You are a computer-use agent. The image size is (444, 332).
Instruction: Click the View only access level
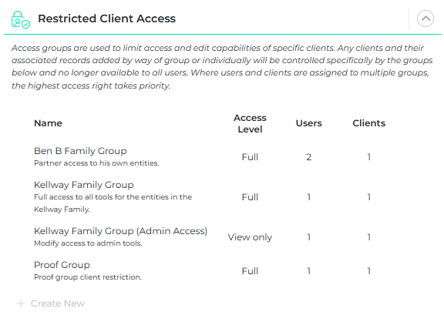(x=250, y=237)
